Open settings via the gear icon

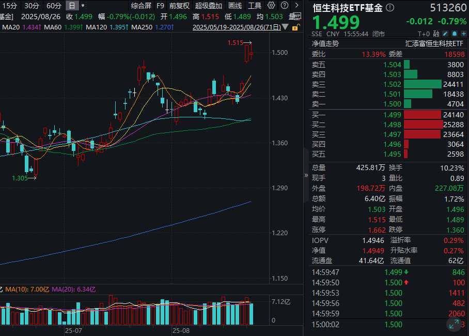(271, 5)
